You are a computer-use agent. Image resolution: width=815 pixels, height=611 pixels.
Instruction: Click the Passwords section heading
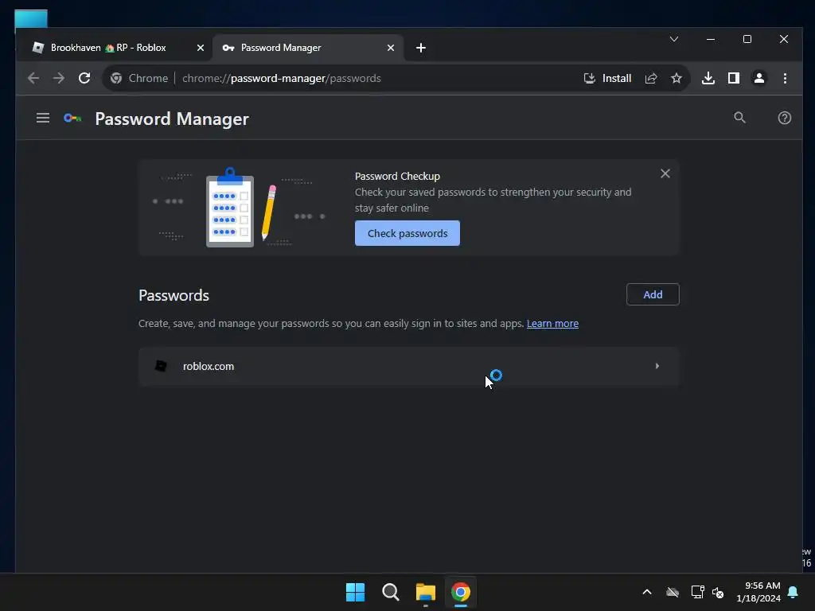(x=174, y=295)
